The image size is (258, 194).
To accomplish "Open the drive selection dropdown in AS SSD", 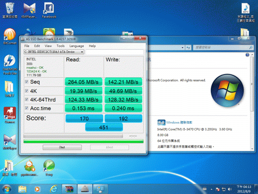I will [54, 52].
